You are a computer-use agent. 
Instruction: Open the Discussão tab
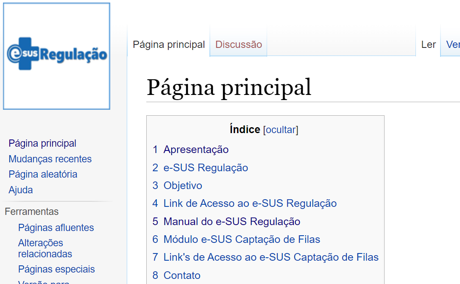[x=239, y=45]
